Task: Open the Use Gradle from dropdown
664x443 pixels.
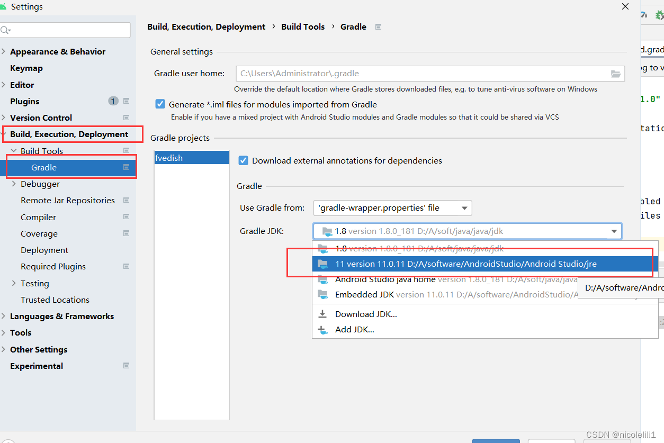Action: tap(392, 208)
